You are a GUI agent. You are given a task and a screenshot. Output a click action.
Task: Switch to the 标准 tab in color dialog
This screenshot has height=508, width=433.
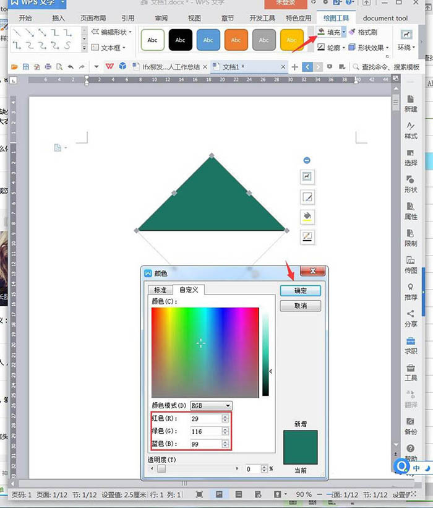pyautogui.click(x=160, y=290)
